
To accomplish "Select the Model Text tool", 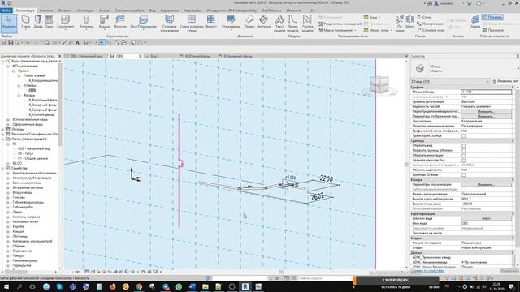I will tap(279, 24).
